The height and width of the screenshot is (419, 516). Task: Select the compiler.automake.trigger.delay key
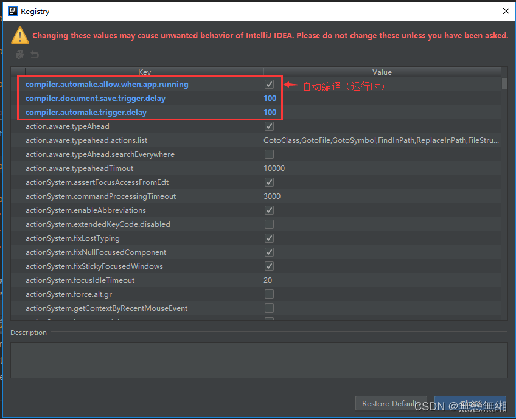tap(86, 113)
